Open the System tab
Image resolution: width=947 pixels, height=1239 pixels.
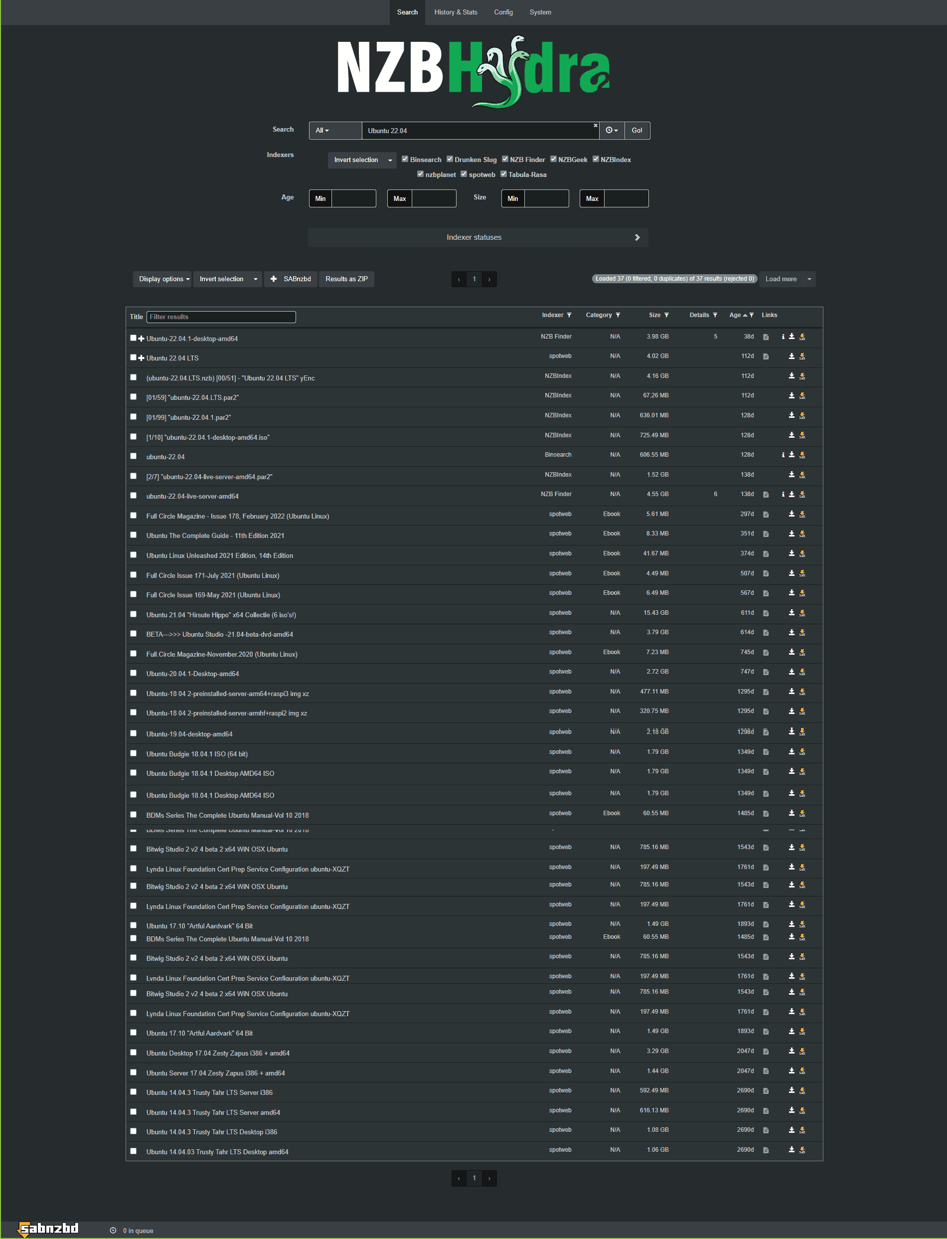540,12
